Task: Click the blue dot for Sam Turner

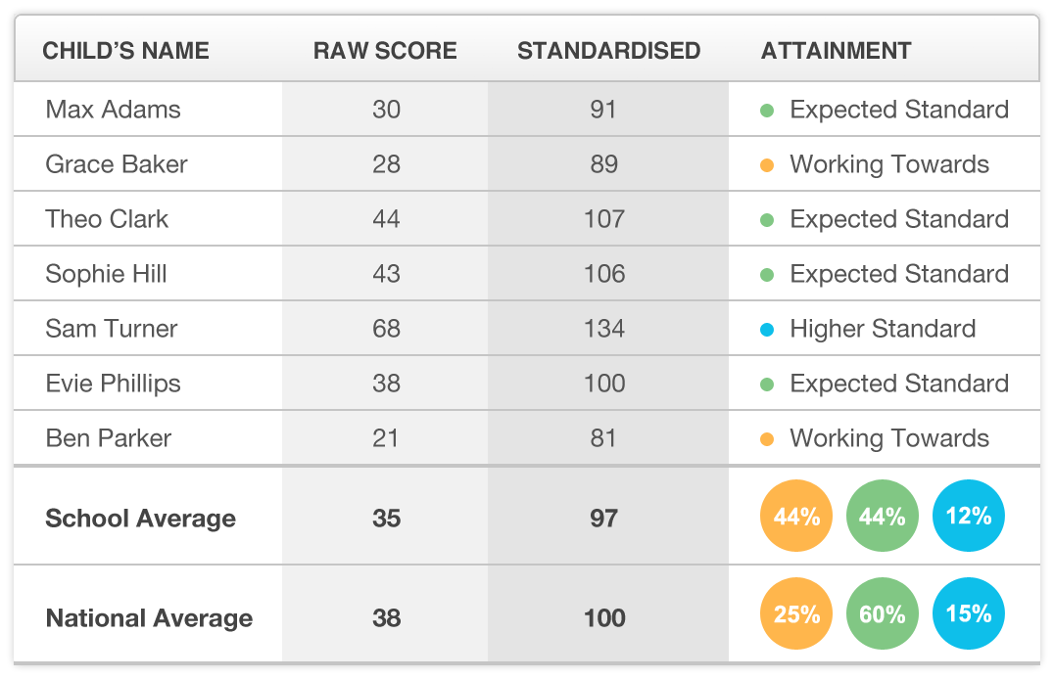Action: (x=768, y=329)
